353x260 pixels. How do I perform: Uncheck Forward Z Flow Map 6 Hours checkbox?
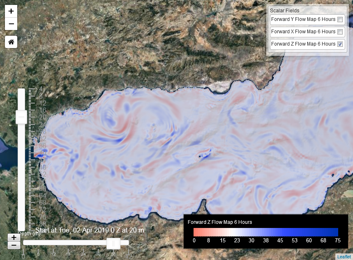tap(340, 44)
